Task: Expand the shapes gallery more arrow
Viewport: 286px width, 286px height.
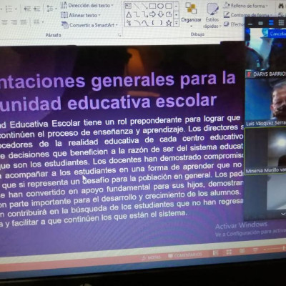Action: click(x=177, y=23)
